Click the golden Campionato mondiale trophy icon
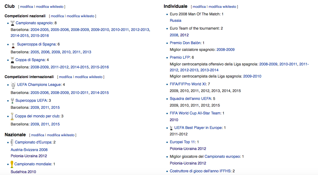Viewport: 318px width, 175px height. pos(12,164)
